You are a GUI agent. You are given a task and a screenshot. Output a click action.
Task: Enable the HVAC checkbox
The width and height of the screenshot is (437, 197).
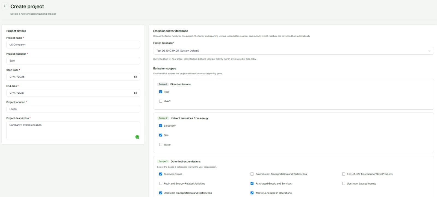pos(161,101)
